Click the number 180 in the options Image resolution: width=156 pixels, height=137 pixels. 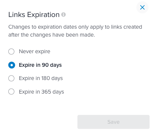point(46,78)
